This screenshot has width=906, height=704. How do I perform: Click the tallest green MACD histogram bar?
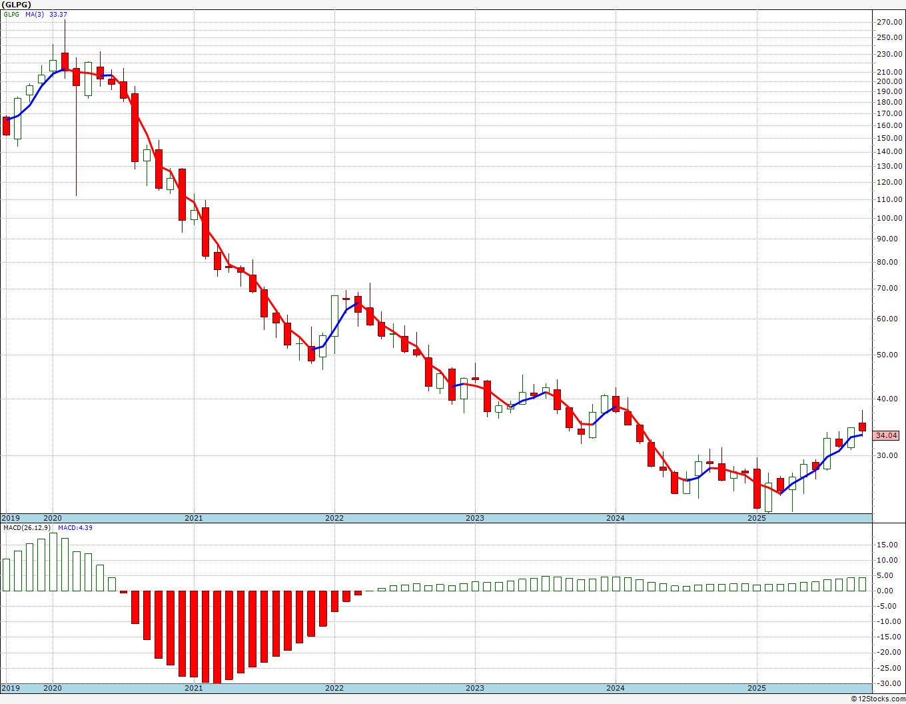[53, 562]
